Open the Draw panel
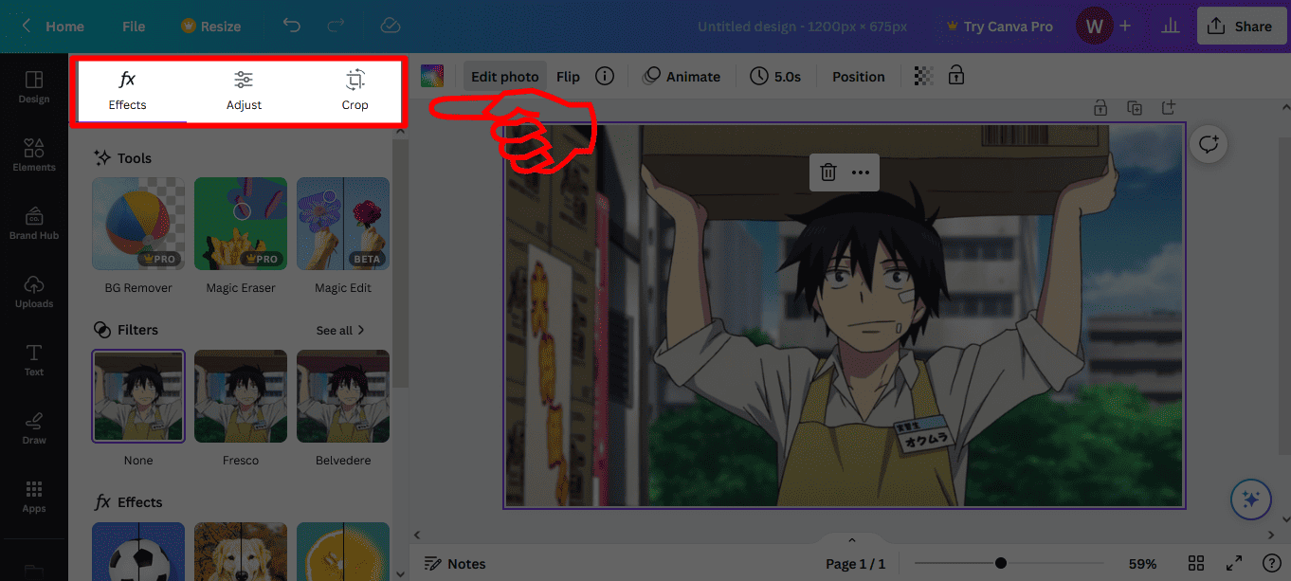Screen dimensions: 1291x581 click(34, 427)
